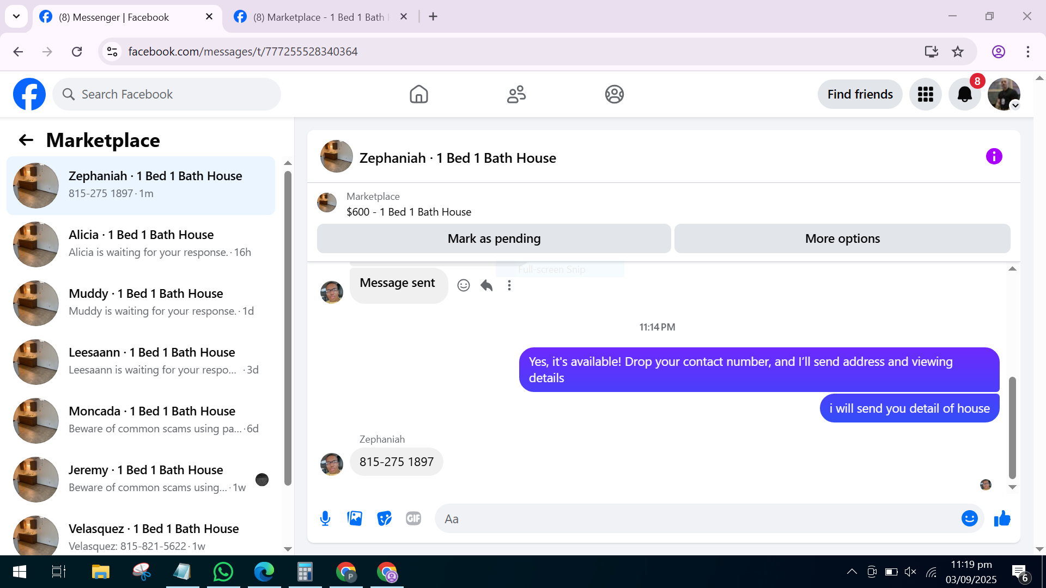The height and width of the screenshot is (588, 1046).
Task: Click the 815-275 1897 message bubble
Action: tap(397, 462)
